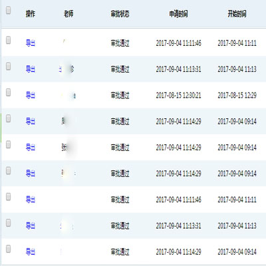
Task: Click the teacher name cell beginning with 张
Action: tap(68, 148)
